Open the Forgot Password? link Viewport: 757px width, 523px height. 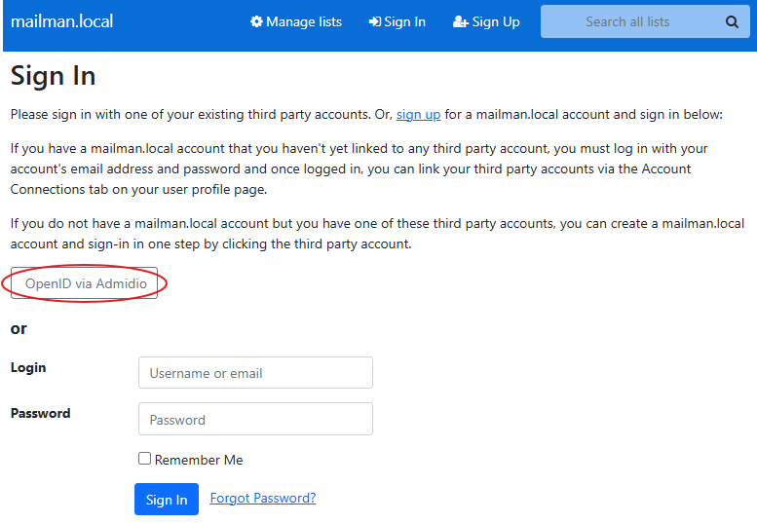pyautogui.click(x=263, y=498)
